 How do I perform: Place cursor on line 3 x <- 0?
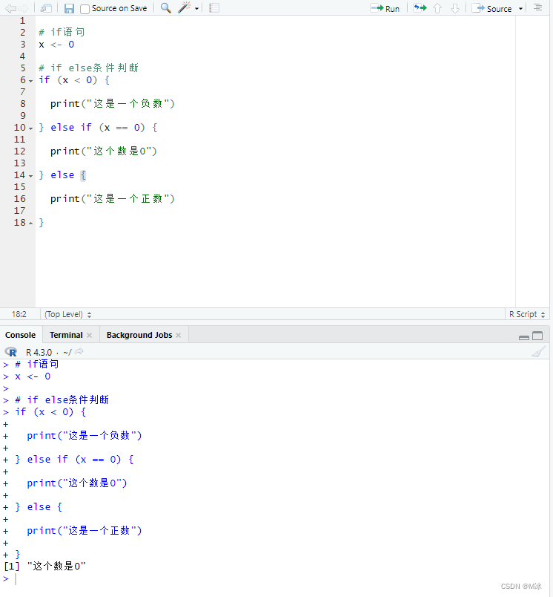[56, 45]
